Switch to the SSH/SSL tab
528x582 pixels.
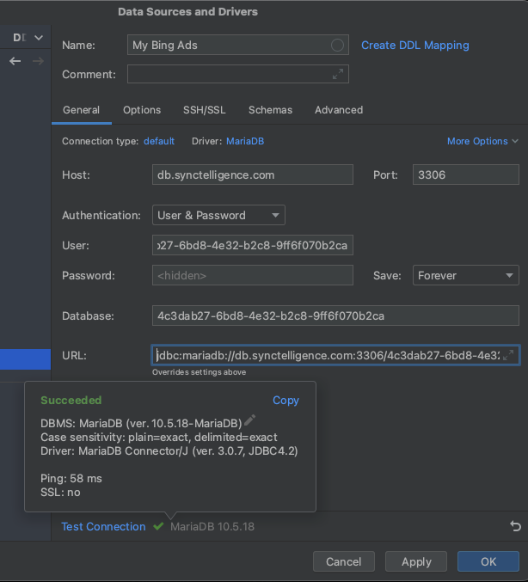click(x=205, y=110)
